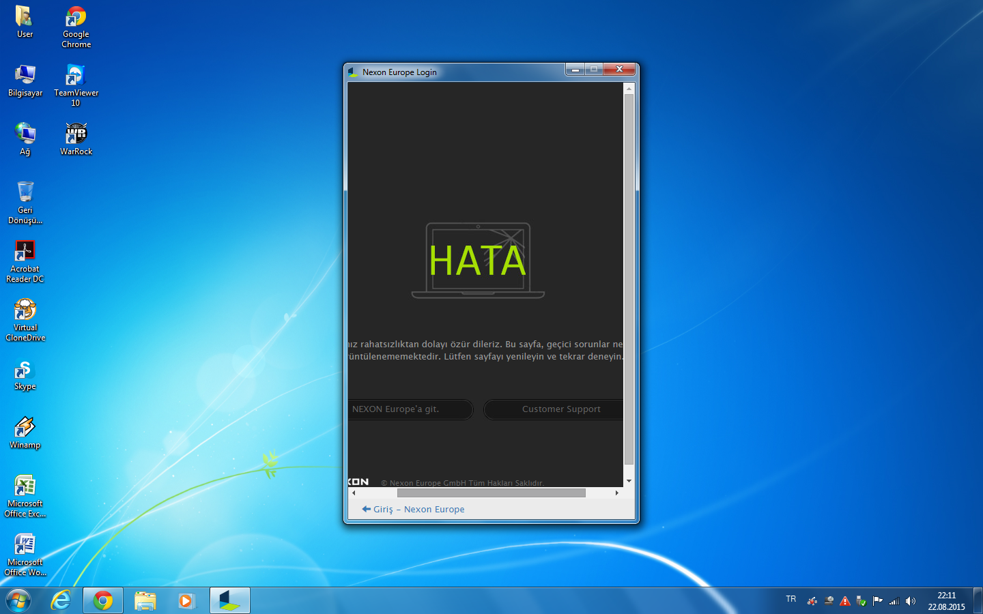The height and width of the screenshot is (614, 983).
Task: Click the vertical scrollbar up arrow
Action: click(629, 89)
